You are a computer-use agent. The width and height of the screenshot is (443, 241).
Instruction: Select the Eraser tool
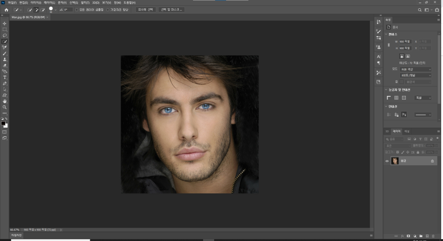click(x=5, y=65)
